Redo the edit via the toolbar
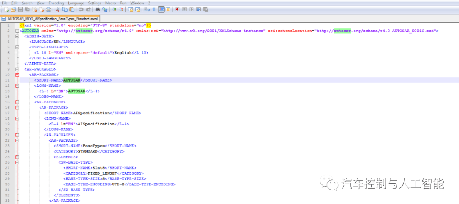 pos(88,9)
